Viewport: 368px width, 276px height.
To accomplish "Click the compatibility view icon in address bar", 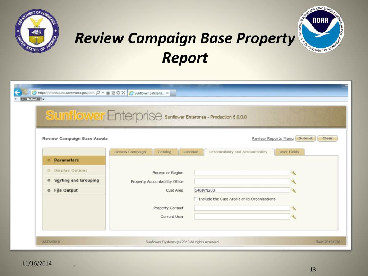I will tap(113, 93).
